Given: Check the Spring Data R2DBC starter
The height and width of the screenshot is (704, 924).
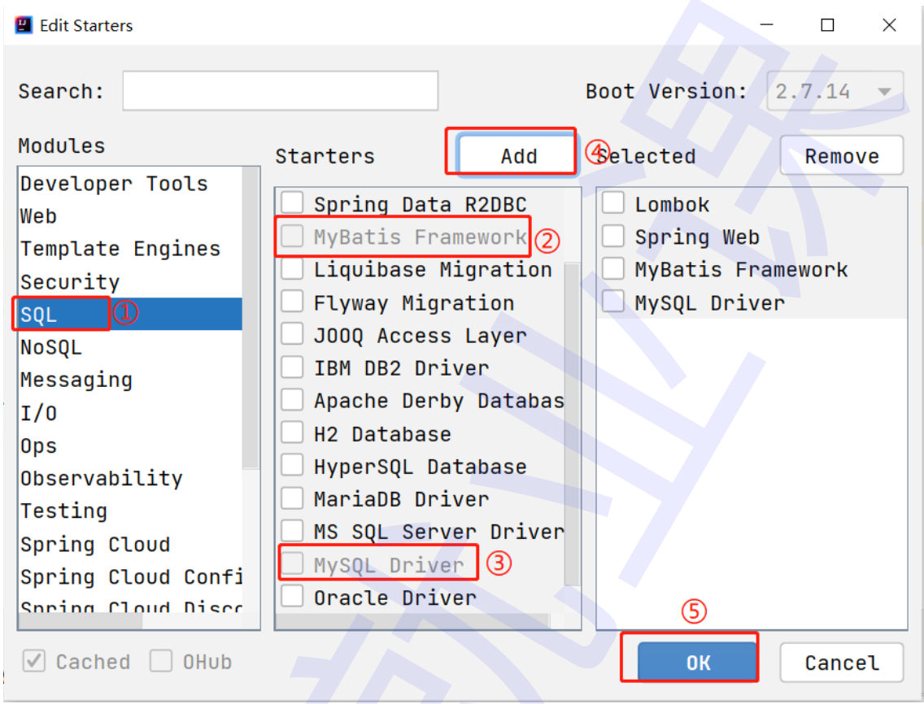Looking at the screenshot, I should pyautogui.click(x=292, y=202).
